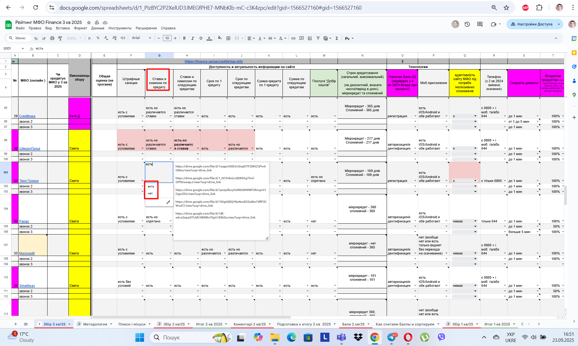Choose 'нет' from the cell dropdown
The image size is (578, 346).
point(150,193)
